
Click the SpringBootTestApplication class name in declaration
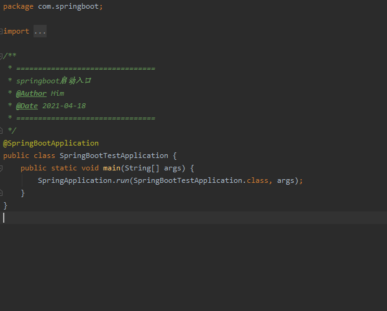[114, 155]
